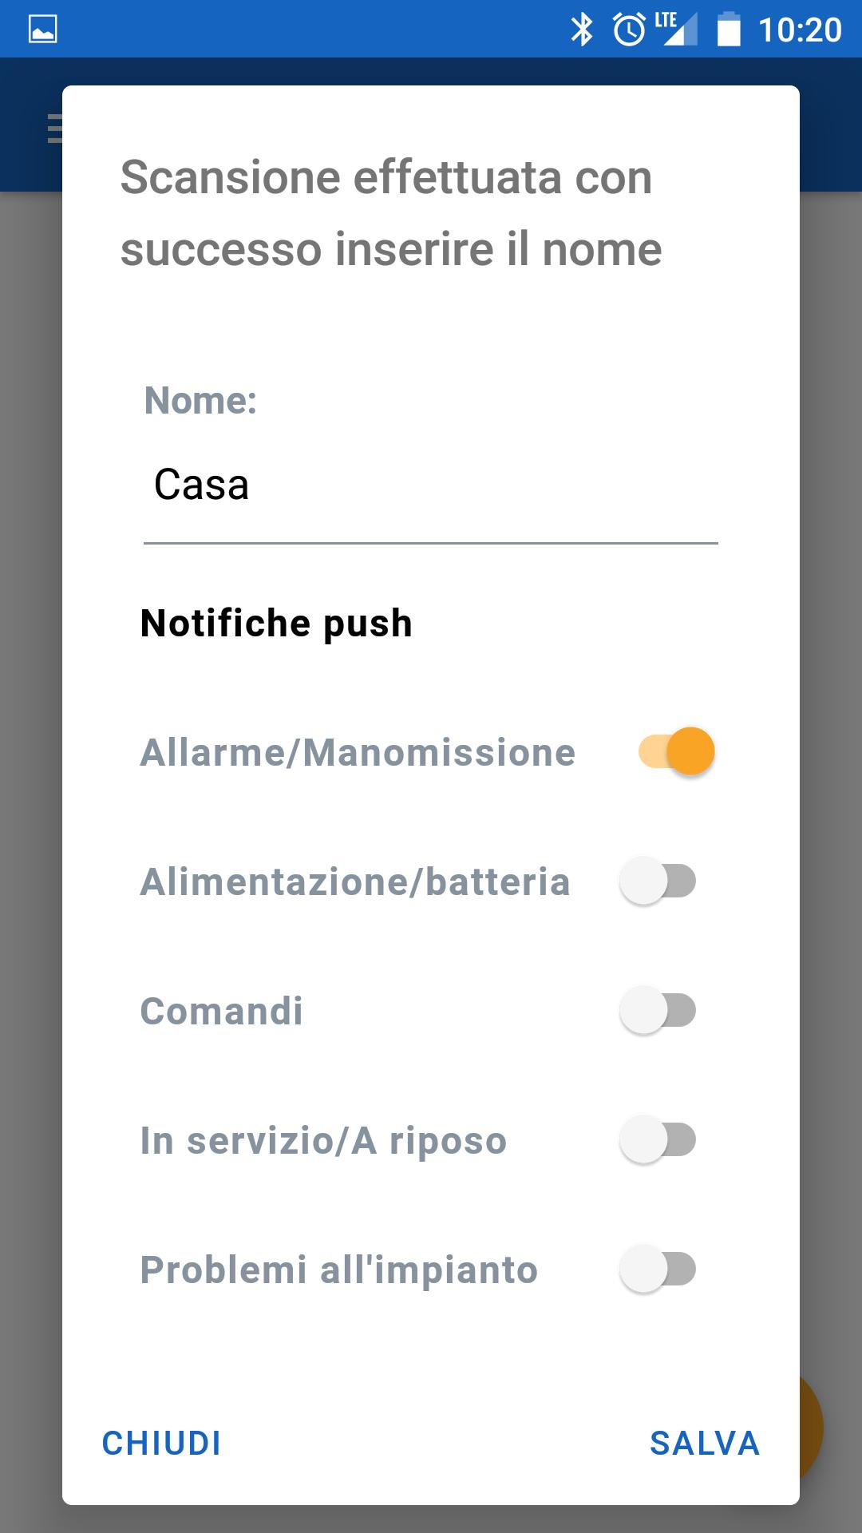Tap the Bluetooth status bar icon

[x=582, y=30]
